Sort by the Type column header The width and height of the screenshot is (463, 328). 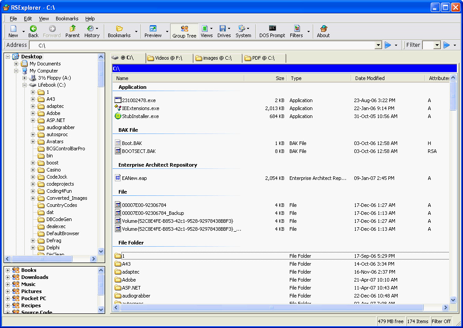pos(319,78)
